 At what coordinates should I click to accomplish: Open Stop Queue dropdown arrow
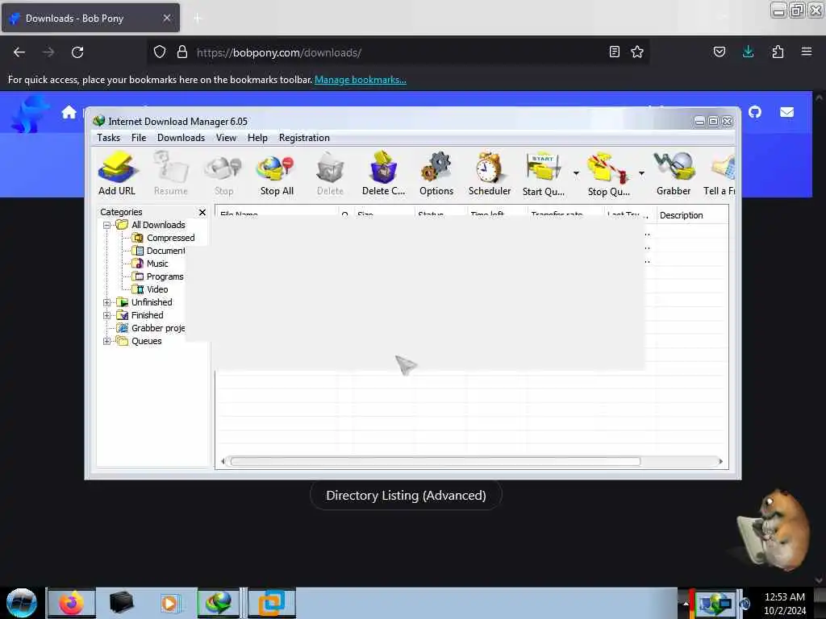(x=641, y=173)
